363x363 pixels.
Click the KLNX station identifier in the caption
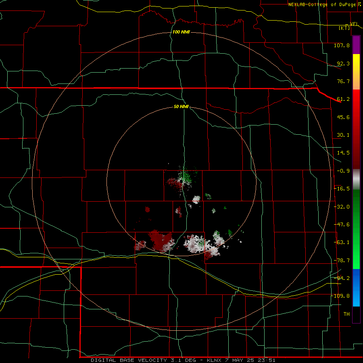[215, 360]
